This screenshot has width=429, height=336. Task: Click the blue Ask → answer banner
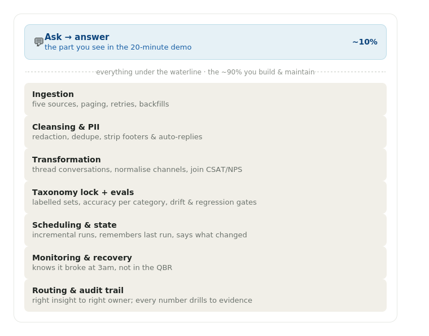coord(205,42)
